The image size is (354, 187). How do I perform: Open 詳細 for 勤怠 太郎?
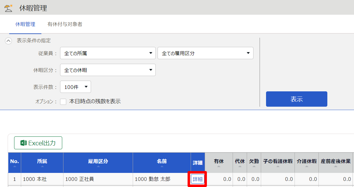pyautogui.click(x=198, y=179)
